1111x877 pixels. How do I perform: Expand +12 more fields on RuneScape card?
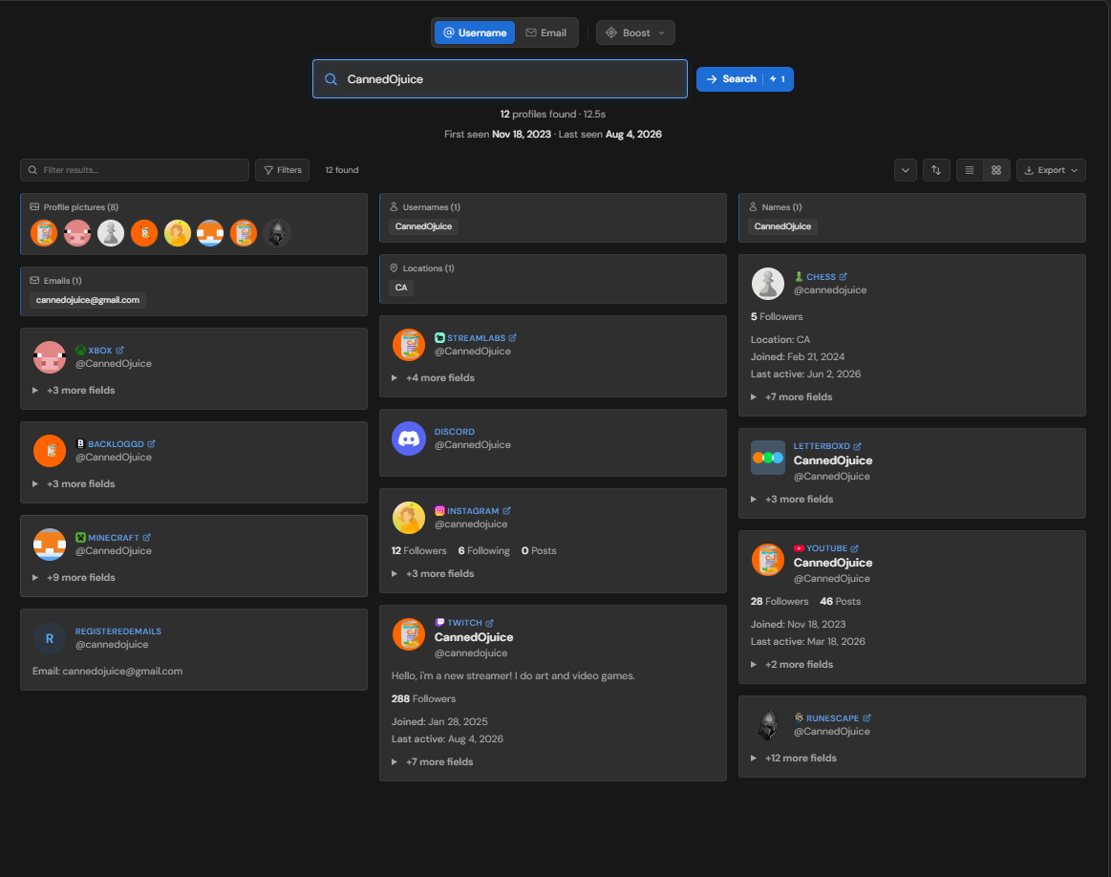pos(794,758)
